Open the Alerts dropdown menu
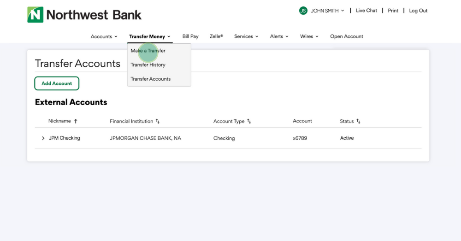This screenshot has height=241, width=461. tap(279, 36)
